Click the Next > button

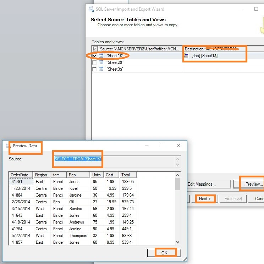[x=205, y=199]
